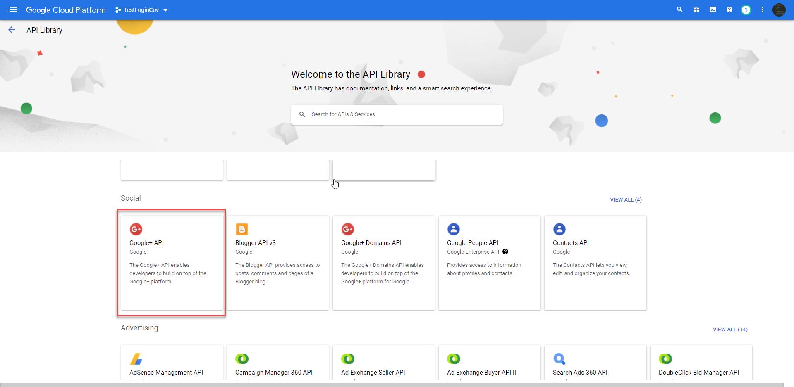Click the Google Cloud Platform logo text

[x=66, y=10]
